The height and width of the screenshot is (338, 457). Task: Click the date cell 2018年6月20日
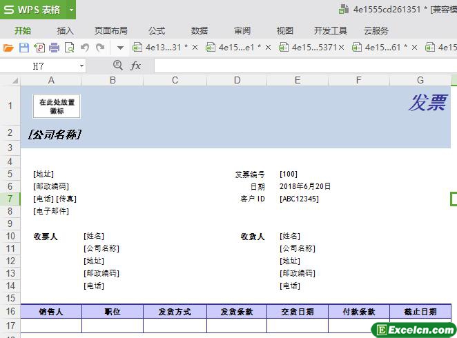305,186
